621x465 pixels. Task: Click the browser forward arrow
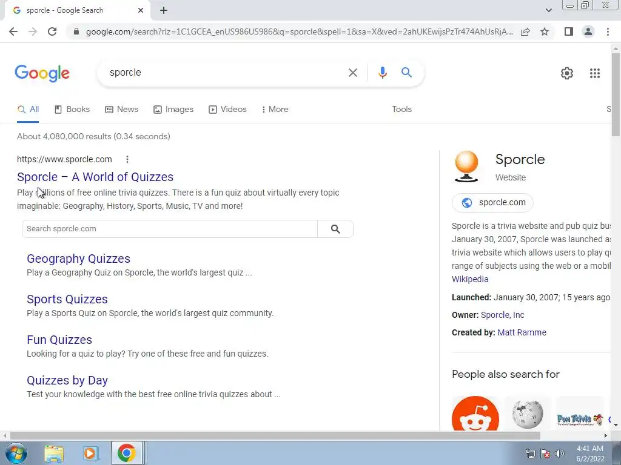[33, 31]
